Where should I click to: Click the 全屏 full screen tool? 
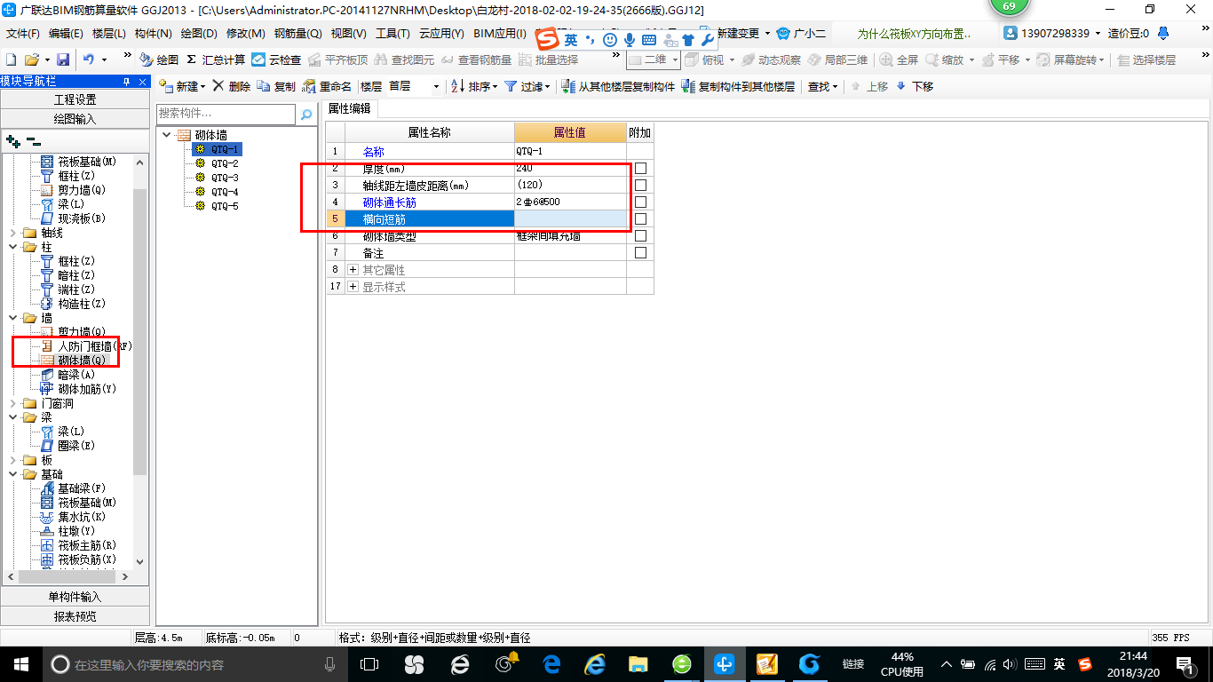point(899,59)
